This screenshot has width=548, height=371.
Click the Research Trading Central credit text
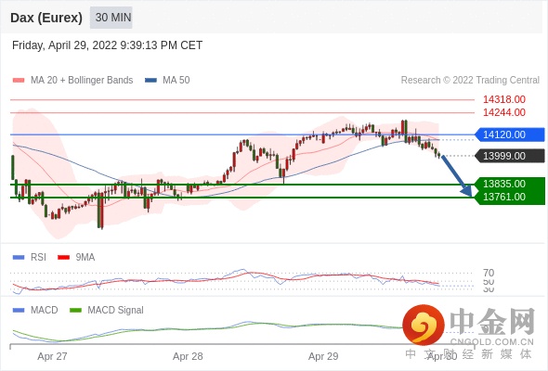tap(470, 81)
